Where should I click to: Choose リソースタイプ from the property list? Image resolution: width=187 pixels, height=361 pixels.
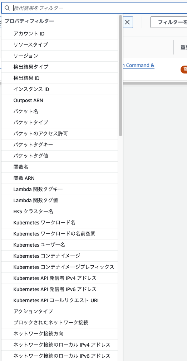[59, 45]
